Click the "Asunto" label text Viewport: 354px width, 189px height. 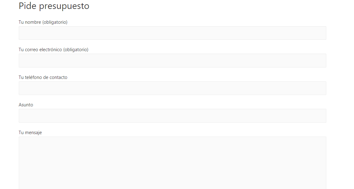click(26, 105)
